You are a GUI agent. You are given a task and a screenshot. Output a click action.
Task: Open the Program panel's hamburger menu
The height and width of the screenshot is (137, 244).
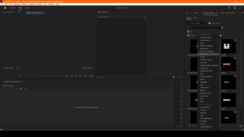click(x=43, y=12)
